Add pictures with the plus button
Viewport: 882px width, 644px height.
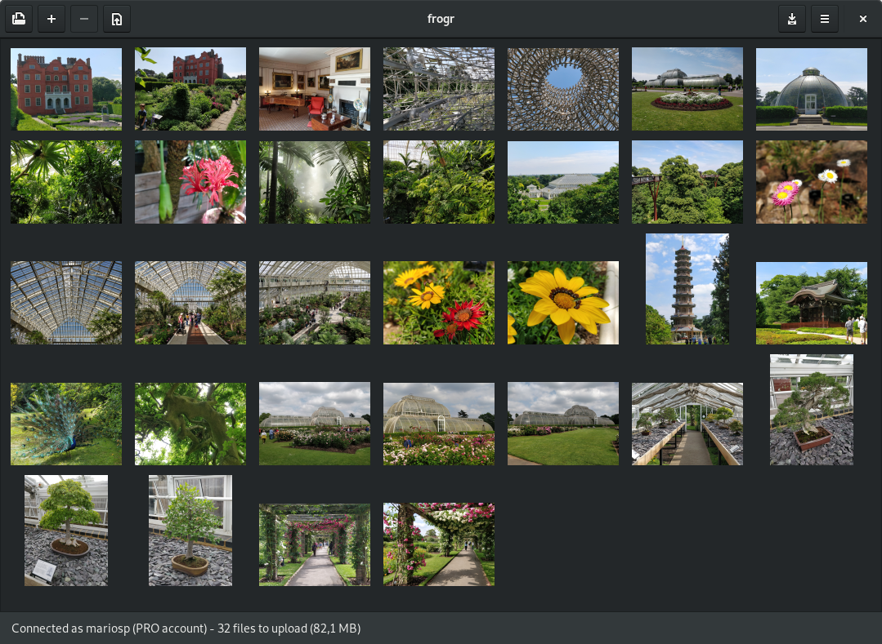pyautogui.click(x=51, y=19)
